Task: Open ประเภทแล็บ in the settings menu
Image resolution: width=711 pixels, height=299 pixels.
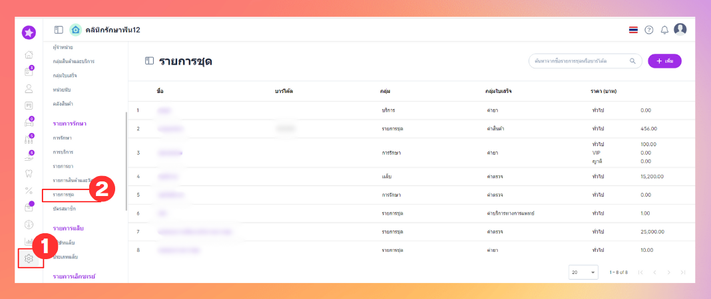Action: (65, 256)
